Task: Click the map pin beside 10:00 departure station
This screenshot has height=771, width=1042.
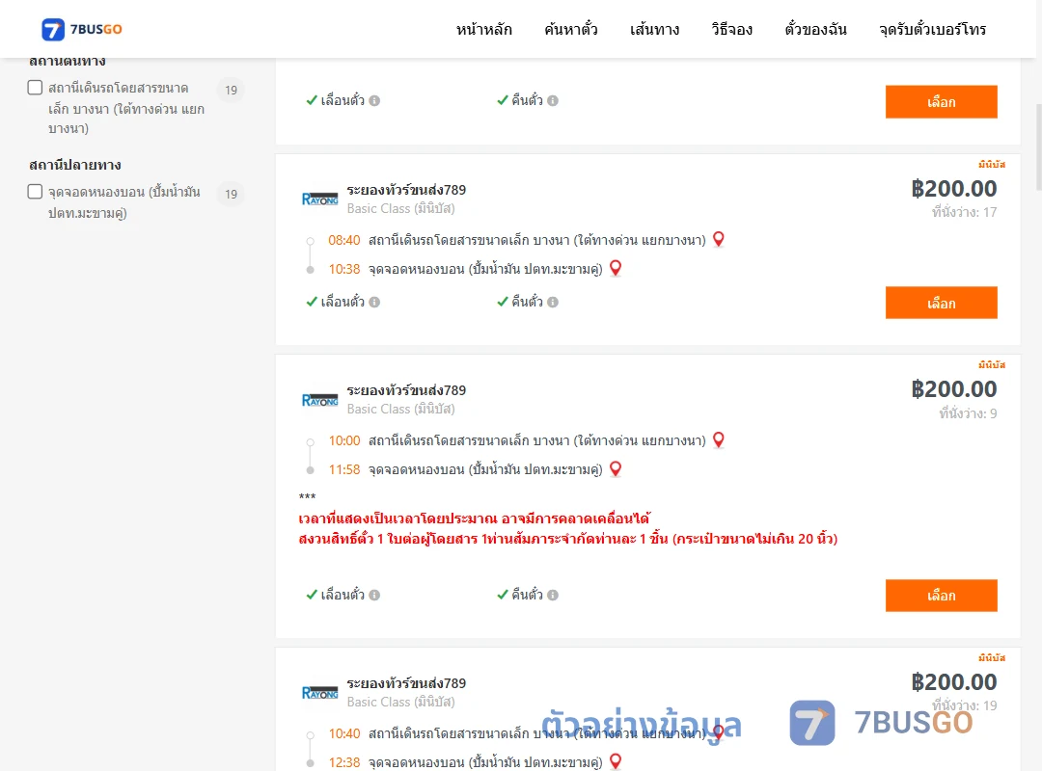Action: click(x=719, y=439)
